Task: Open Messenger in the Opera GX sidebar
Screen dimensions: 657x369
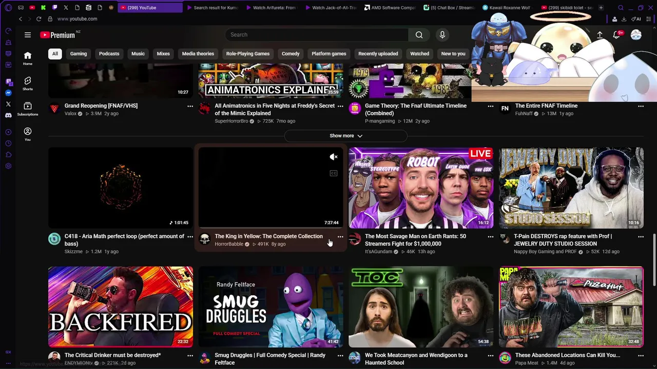Action: (8, 93)
